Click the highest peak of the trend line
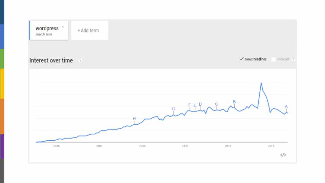This screenshot has width=325, height=183. pyautogui.click(x=261, y=83)
